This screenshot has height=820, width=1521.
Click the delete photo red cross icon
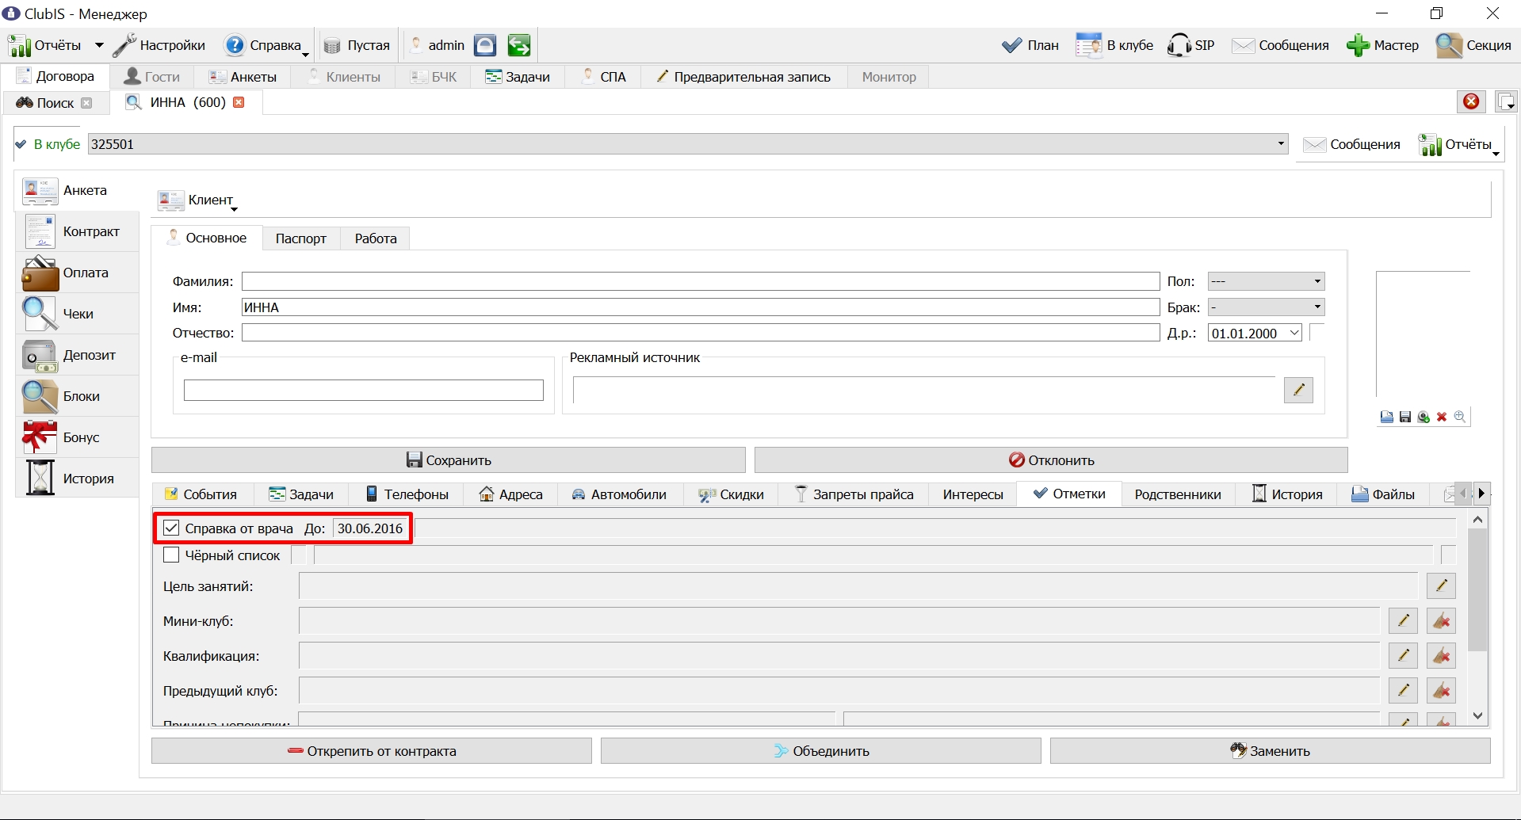1442,417
